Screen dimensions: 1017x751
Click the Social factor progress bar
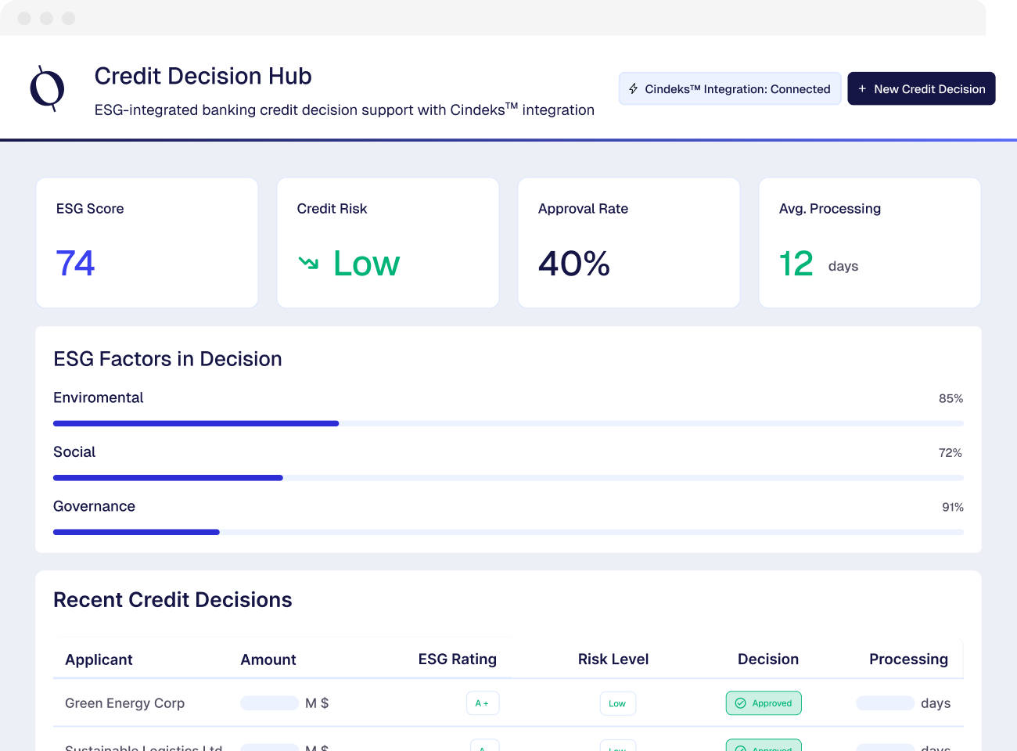click(508, 477)
